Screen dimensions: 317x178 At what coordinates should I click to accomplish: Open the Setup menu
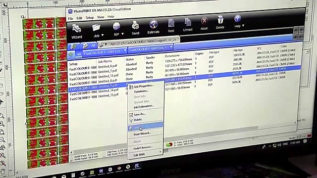[x=90, y=18]
